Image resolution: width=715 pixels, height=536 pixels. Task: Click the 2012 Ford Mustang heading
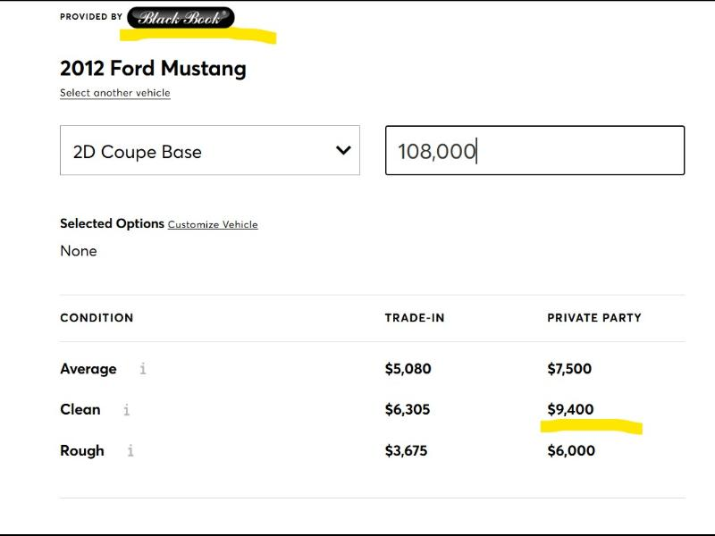pos(153,68)
